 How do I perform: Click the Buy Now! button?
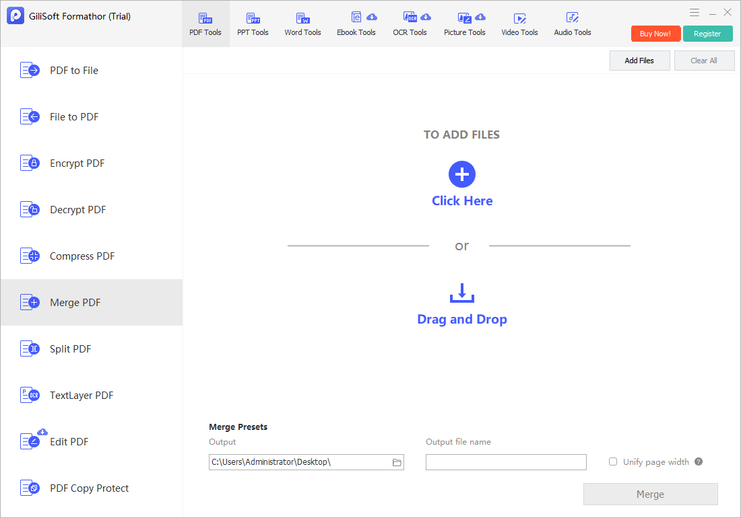click(655, 34)
